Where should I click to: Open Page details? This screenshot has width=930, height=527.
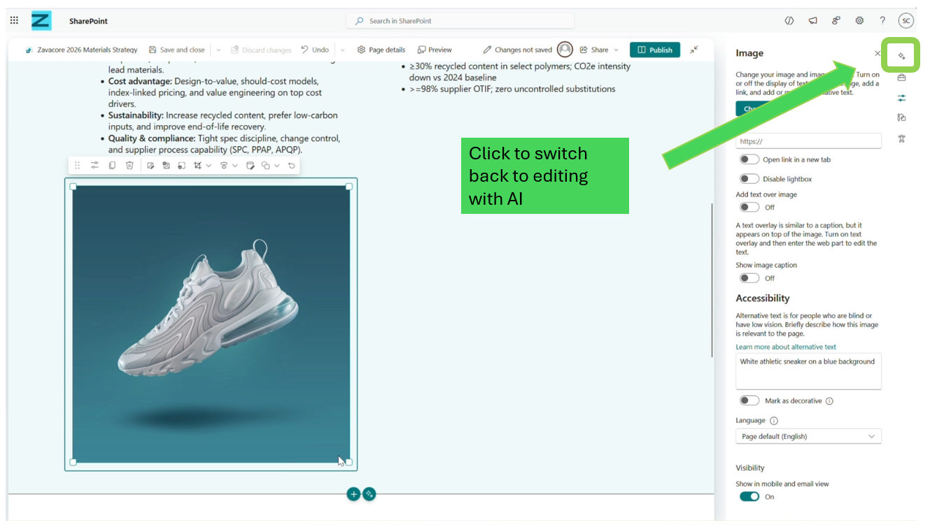[381, 50]
